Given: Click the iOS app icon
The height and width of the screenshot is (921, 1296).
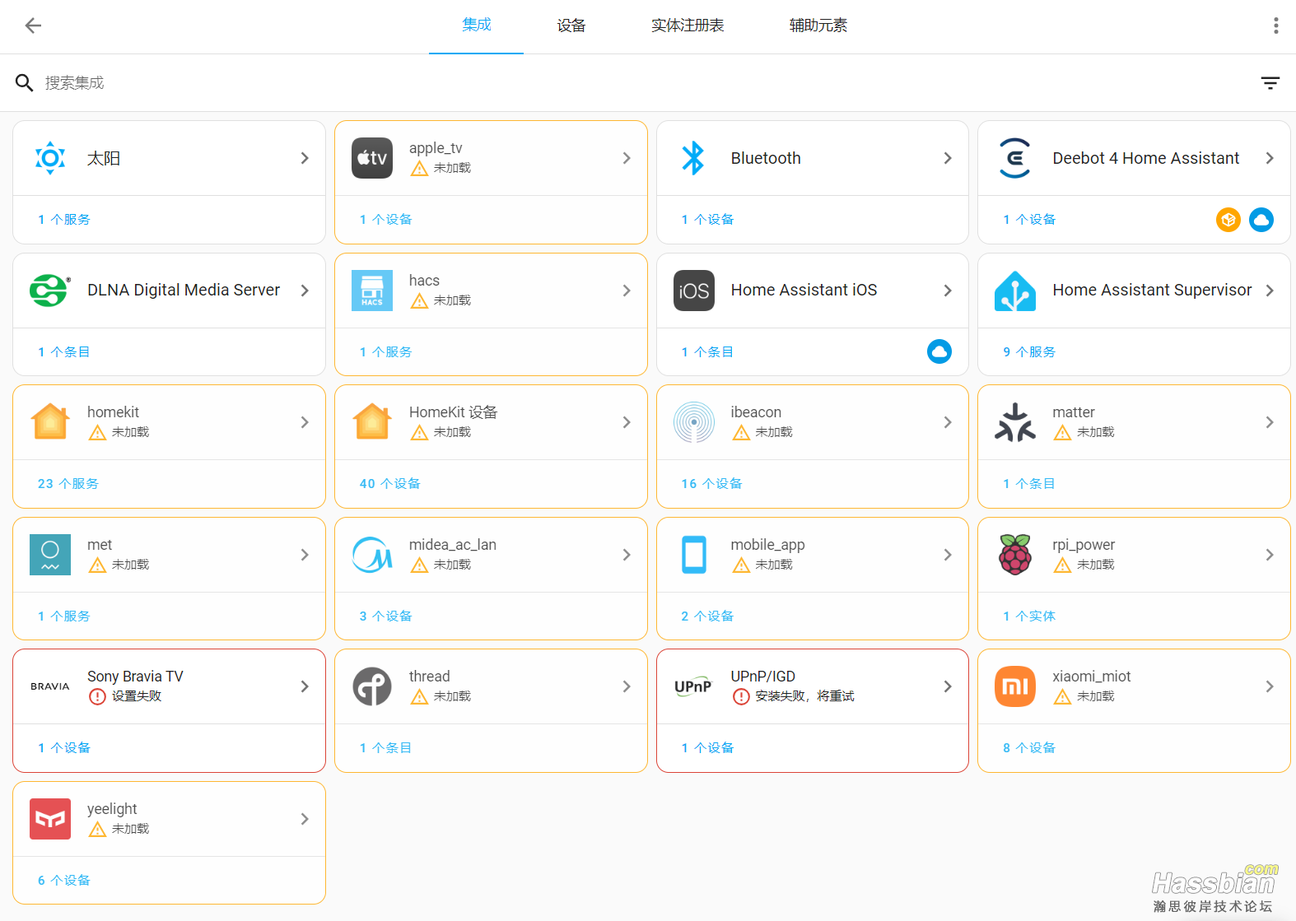Looking at the screenshot, I should [693, 291].
